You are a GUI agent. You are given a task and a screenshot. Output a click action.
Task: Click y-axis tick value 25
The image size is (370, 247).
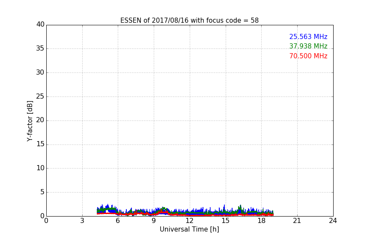tap(40, 96)
